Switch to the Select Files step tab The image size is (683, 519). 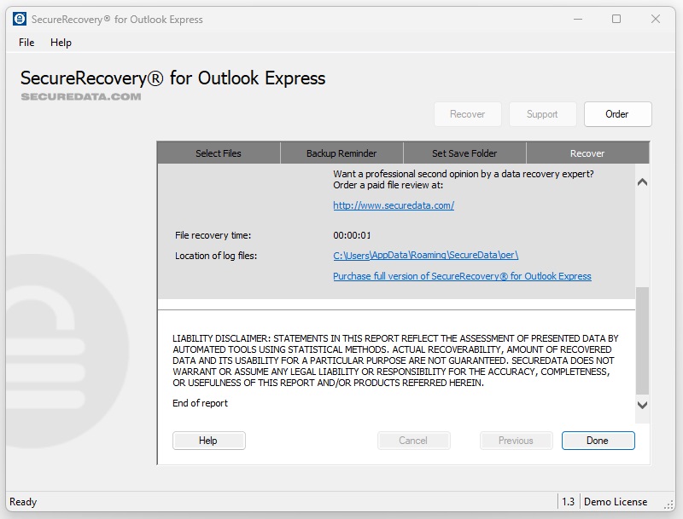tap(219, 153)
